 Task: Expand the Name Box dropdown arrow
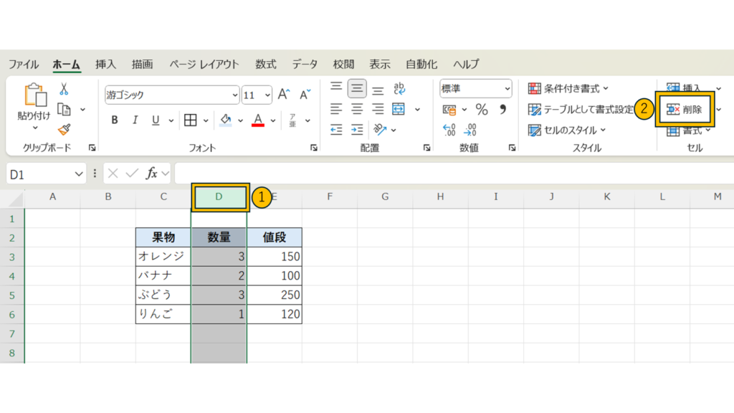tap(79, 174)
